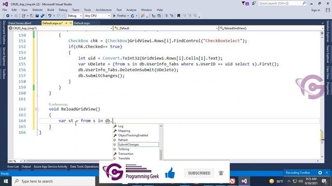The height and width of the screenshot is (186, 332).
Task: Click the IntelliSense list scrollbar thumb
Action: click(161, 154)
